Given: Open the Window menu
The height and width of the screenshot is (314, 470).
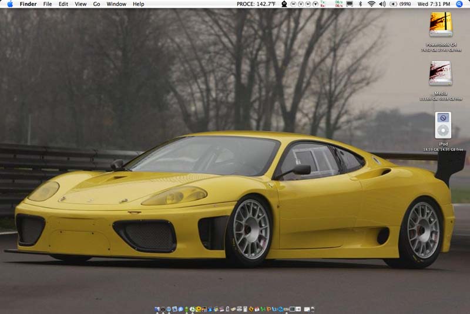Looking at the screenshot, I should click(x=116, y=4).
